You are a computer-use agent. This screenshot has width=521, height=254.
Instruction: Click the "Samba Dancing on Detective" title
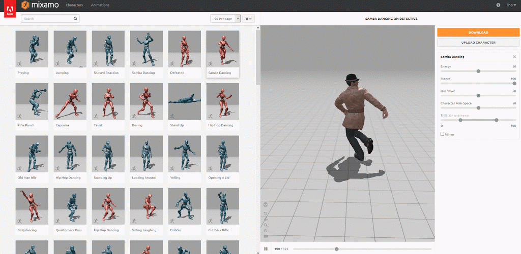point(391,19)
